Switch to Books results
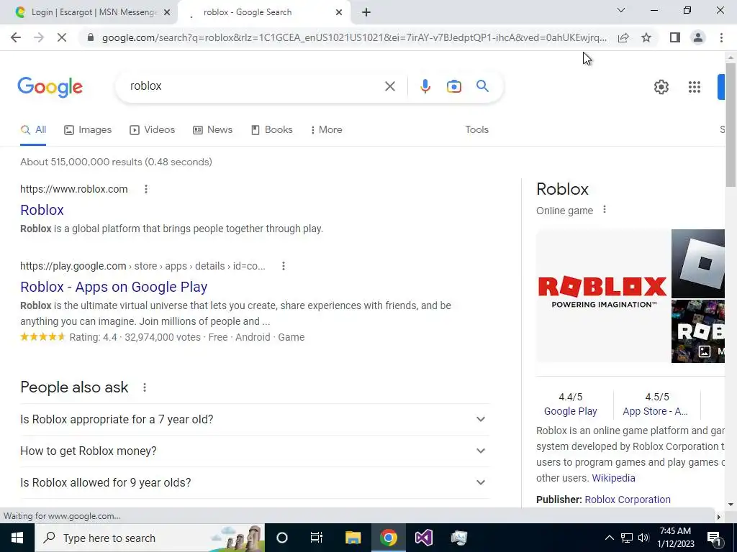 271,130
